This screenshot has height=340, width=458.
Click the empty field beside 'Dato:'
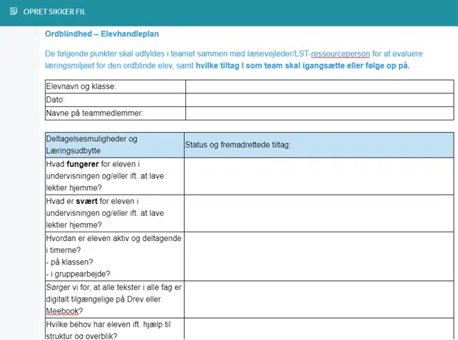319,100
